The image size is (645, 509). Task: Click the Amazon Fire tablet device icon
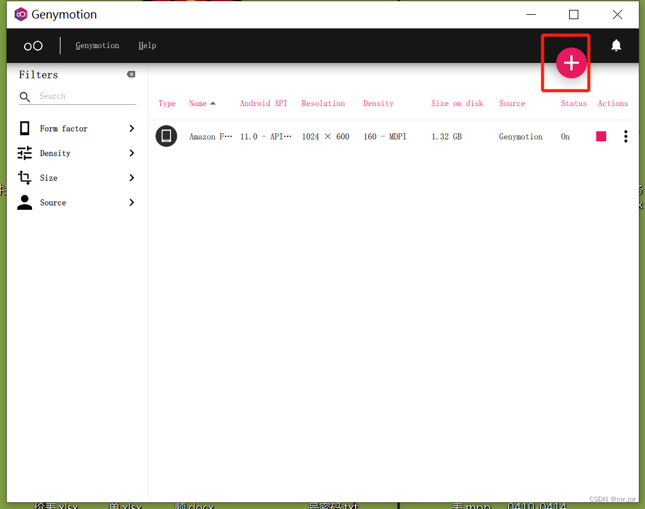point(166,136)
